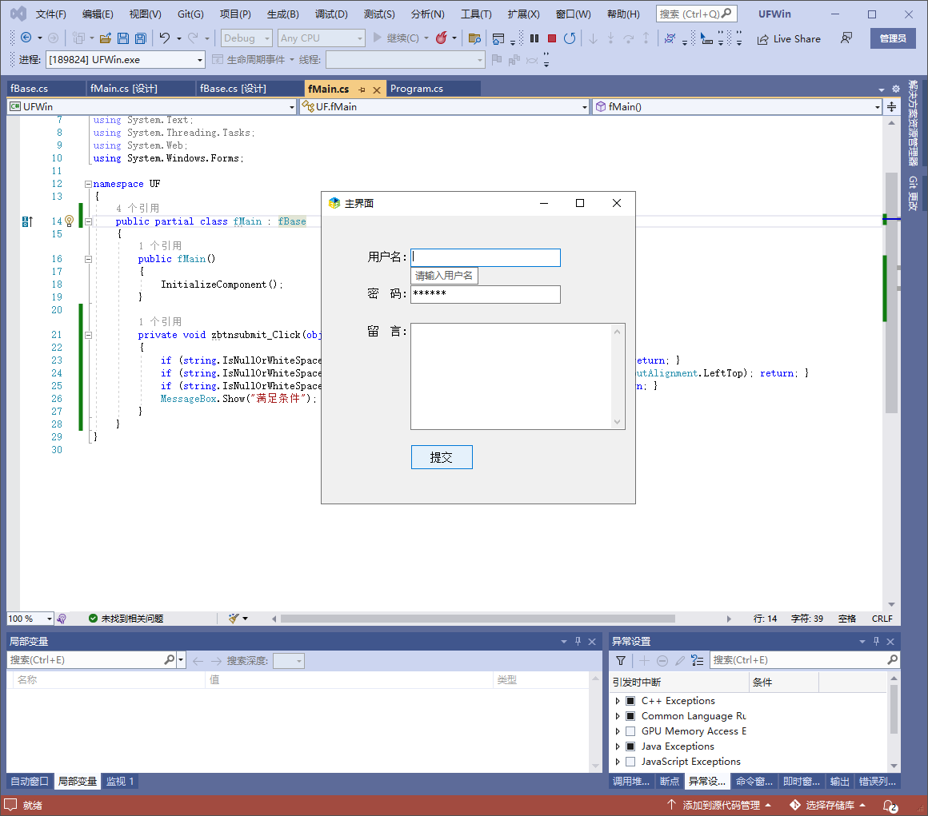Collapse the namespace UF code block
928x816 pixels.
(88, 184)
